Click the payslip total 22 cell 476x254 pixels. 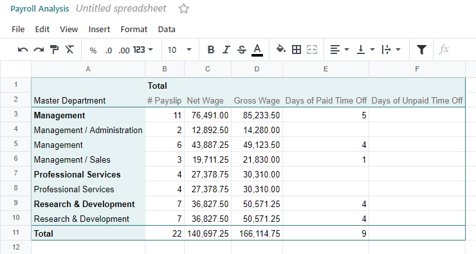pyautogui.click(x=165, y=233)
